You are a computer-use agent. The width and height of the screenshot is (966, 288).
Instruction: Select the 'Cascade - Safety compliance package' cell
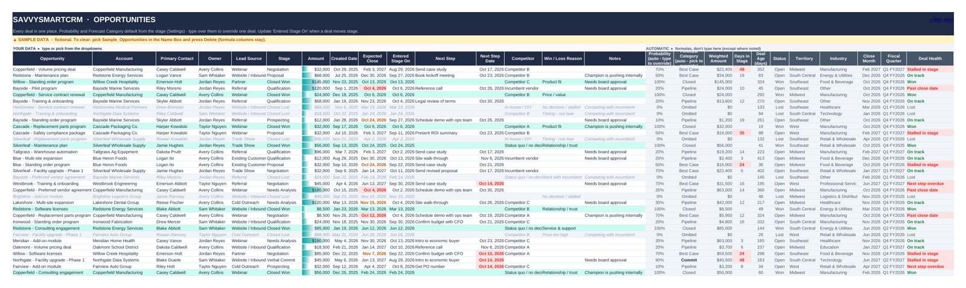click(53, 133)
